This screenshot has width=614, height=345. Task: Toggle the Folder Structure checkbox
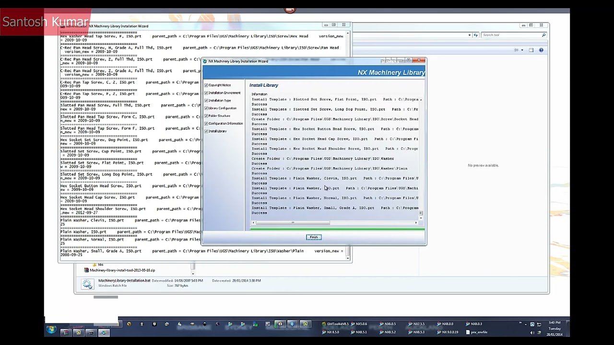point(206,116)
